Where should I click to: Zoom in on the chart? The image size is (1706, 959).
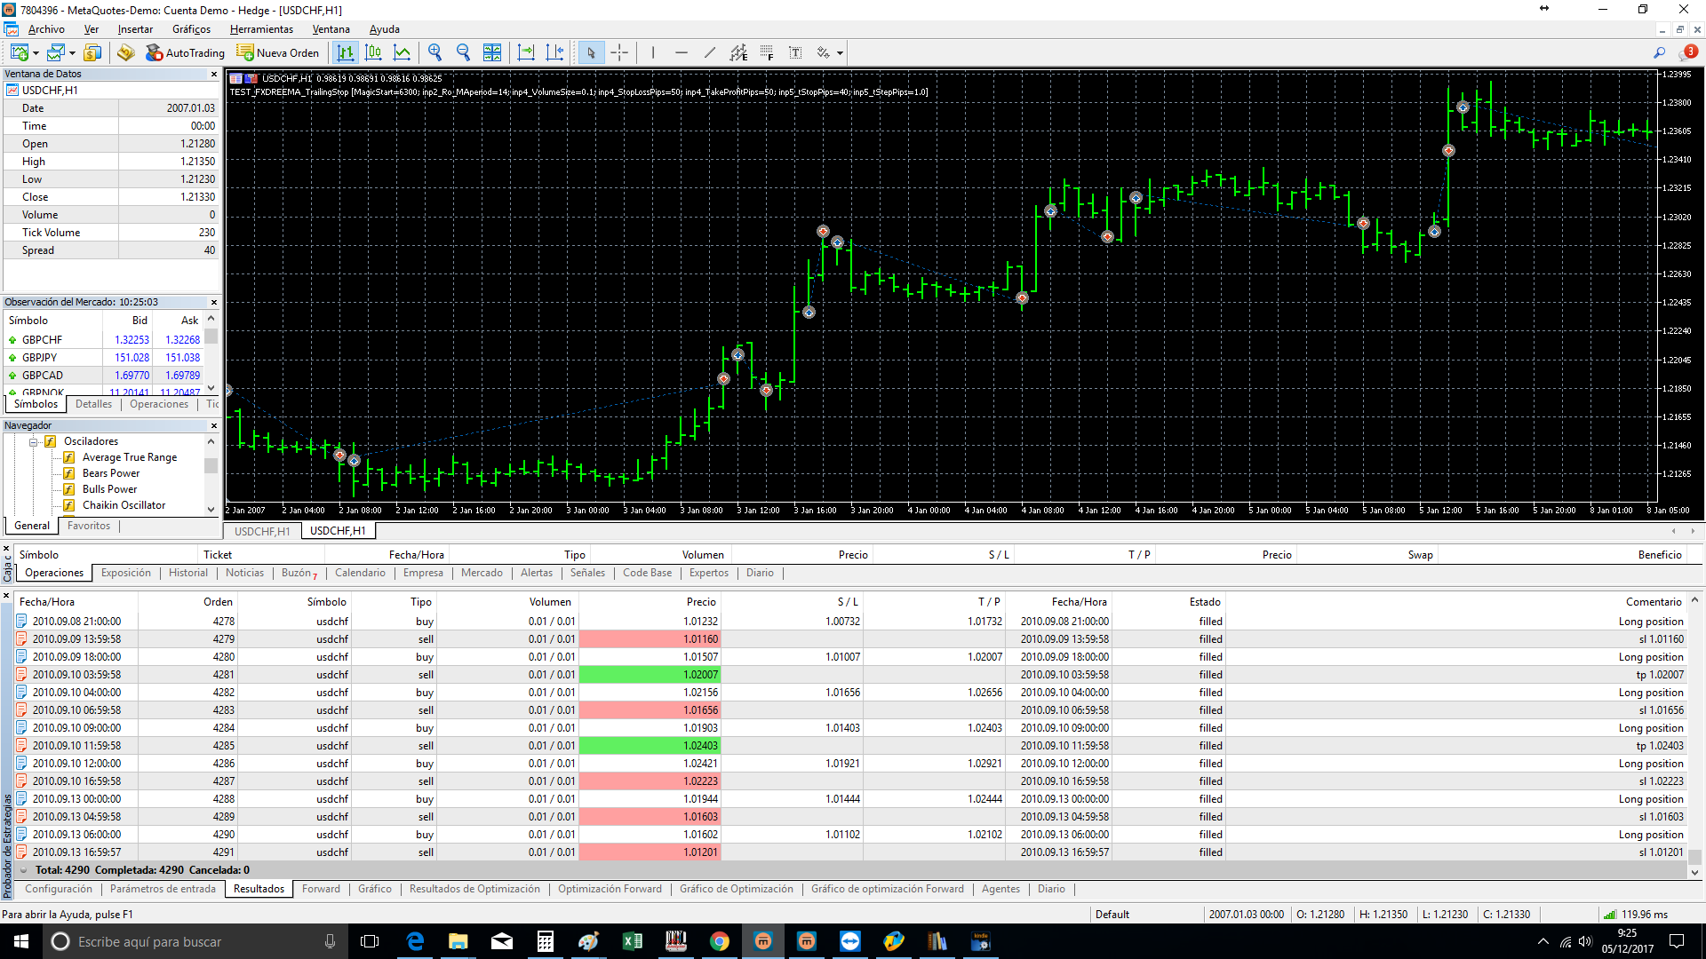434,53
